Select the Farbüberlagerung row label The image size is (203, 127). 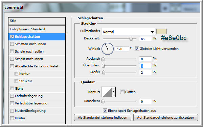[x=29, y=96]
